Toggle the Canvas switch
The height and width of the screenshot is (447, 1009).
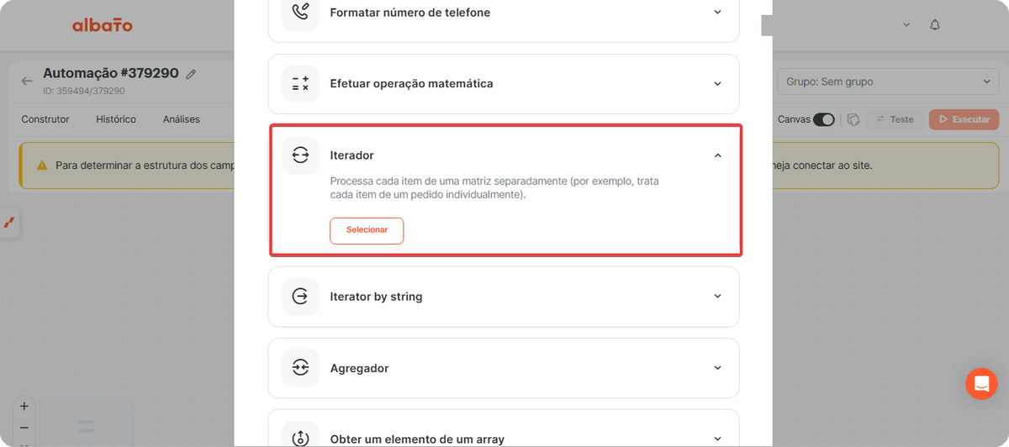coord(823,119)
